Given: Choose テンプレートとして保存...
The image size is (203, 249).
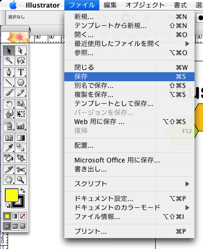Looking at the screenshot, I should [x=129, y=104].
